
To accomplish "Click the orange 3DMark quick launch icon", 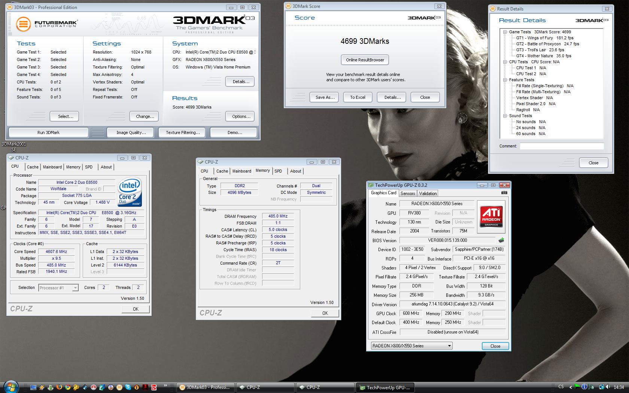I will point(119,387).
